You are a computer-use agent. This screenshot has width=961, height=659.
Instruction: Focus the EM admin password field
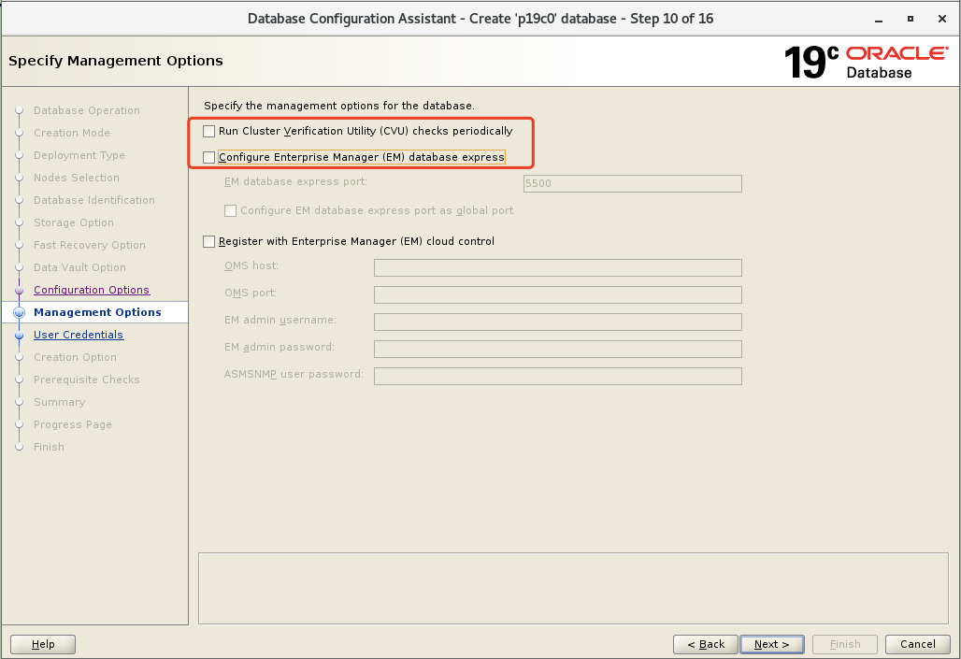(558, 349)
